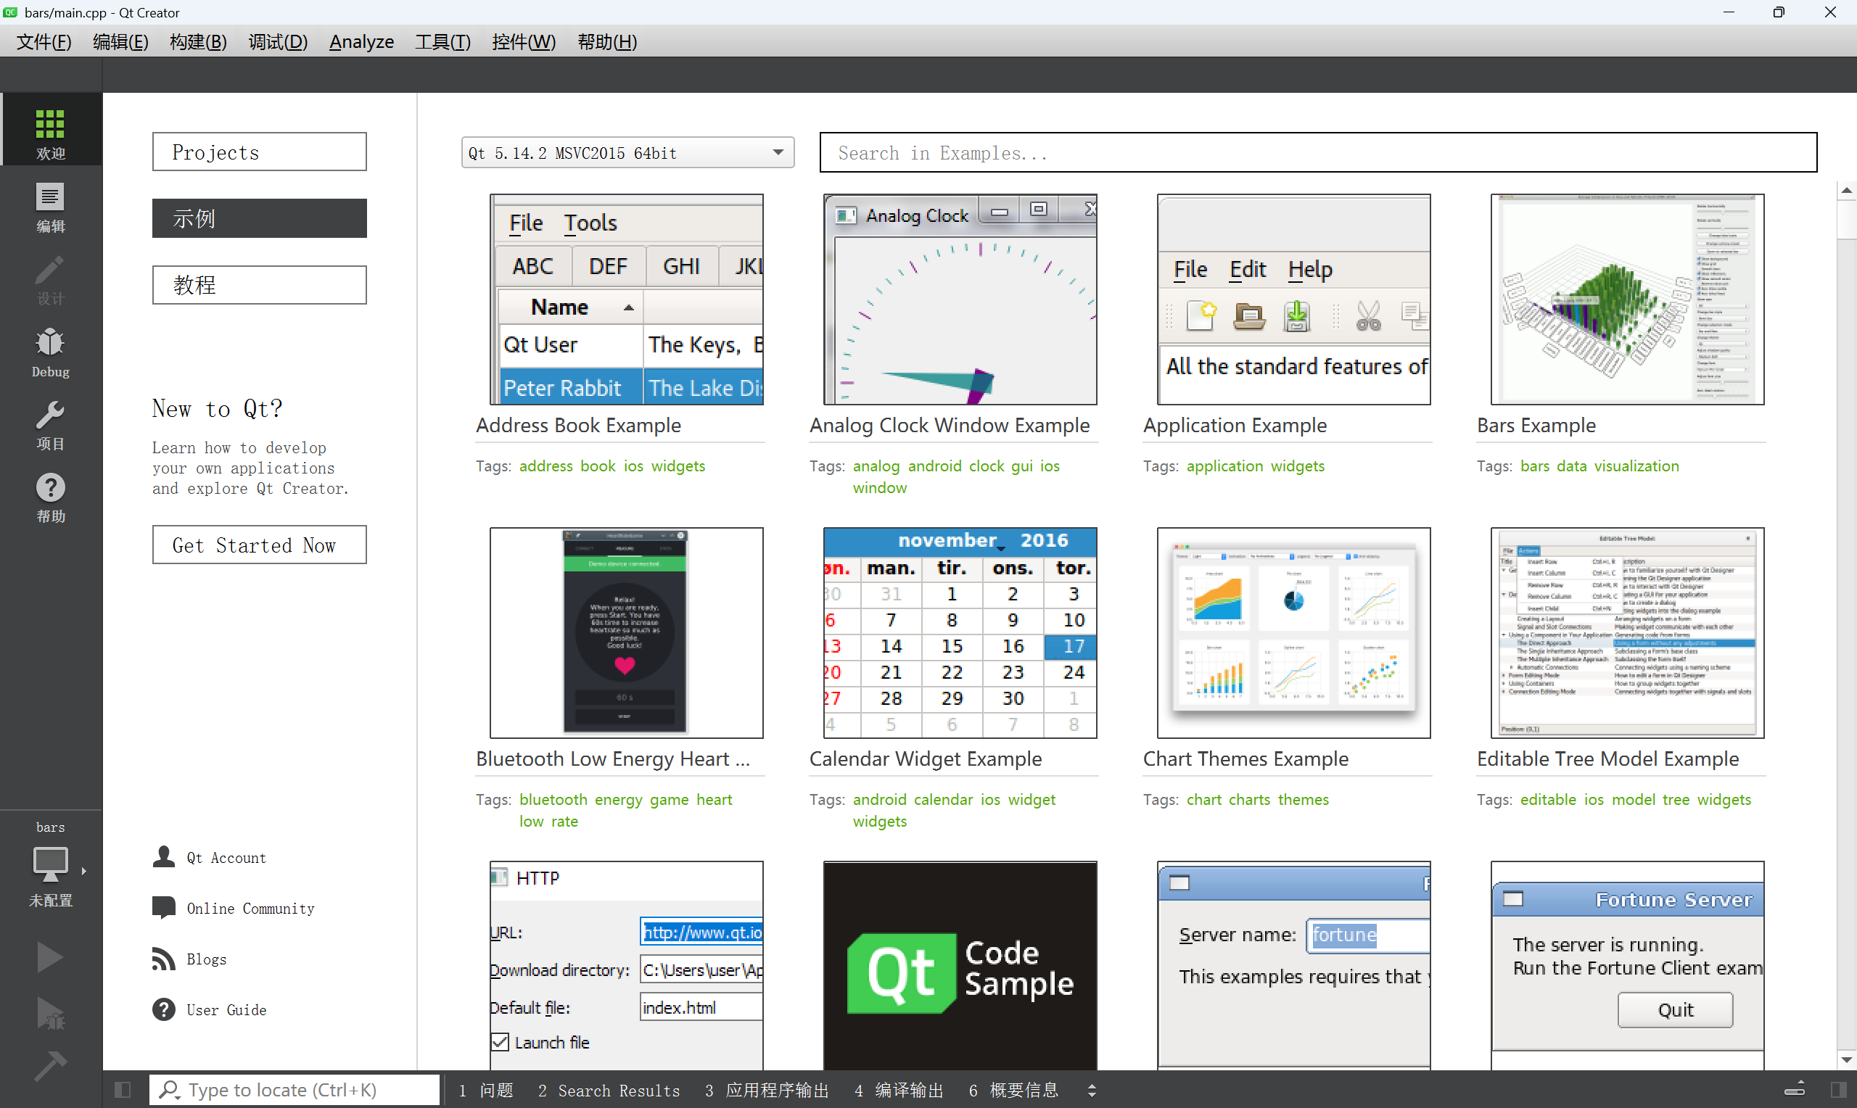Open the 控件(W) menu
Viewport: 1857px width, 1108px height.
[524, 42]
